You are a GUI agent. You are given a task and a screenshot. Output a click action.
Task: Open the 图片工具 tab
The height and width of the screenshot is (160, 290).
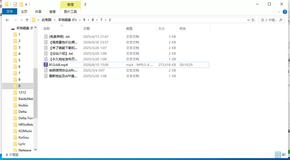70,12
